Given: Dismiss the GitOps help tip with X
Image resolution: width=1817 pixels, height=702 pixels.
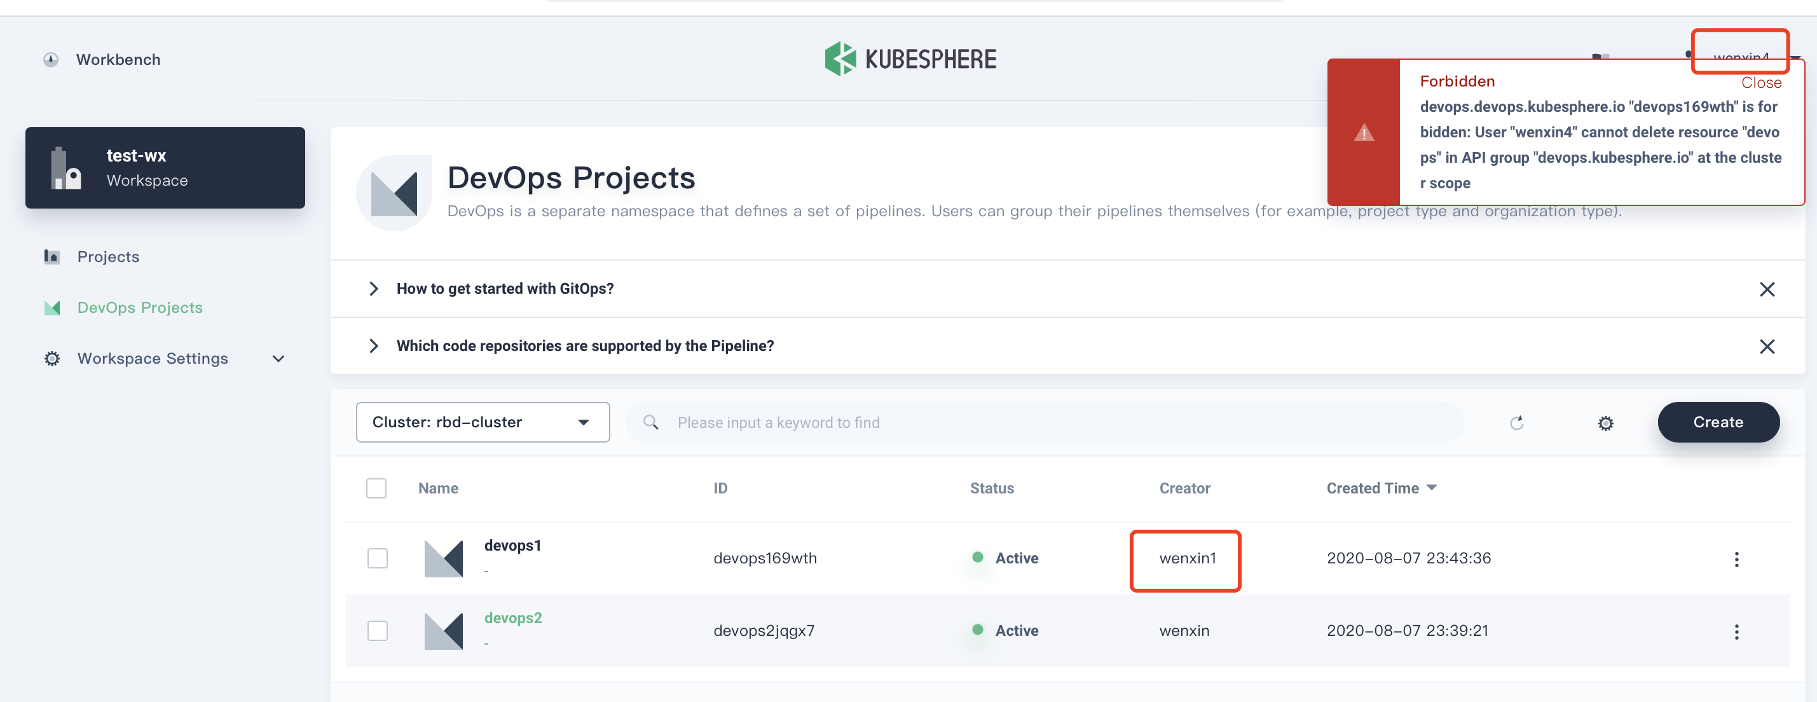Looking at the screenshot, I should coord(1766,289).
